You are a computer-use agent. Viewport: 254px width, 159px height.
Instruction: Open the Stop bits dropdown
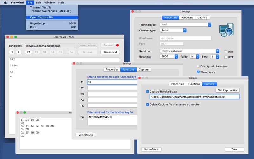point(215,57)
